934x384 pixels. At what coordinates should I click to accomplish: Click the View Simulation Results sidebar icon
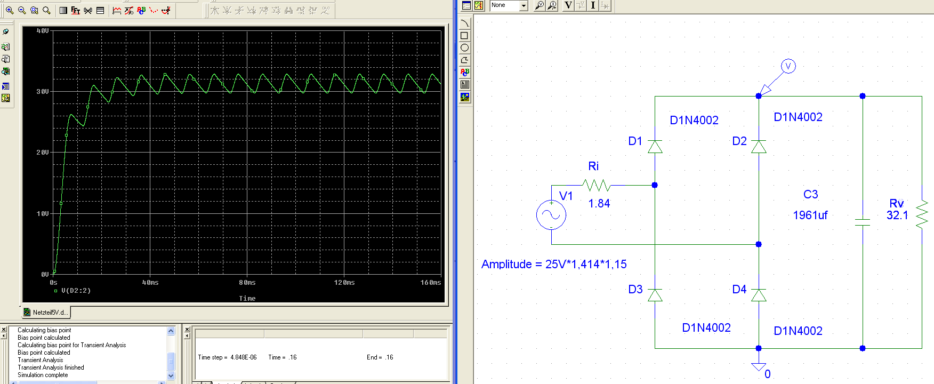click(6, 47)
